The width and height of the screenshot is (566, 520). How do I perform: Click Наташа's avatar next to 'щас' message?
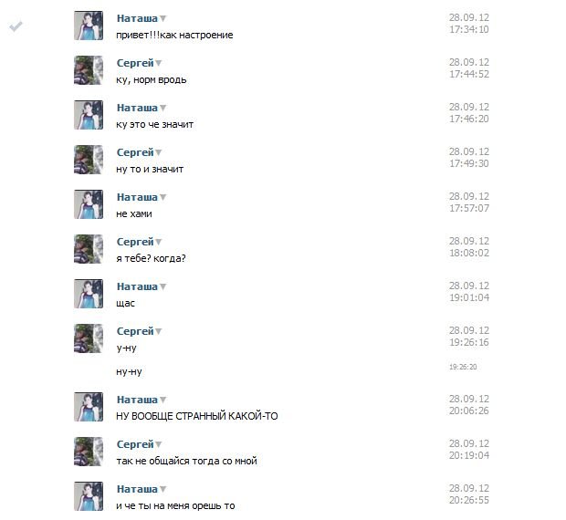(89, 294)
